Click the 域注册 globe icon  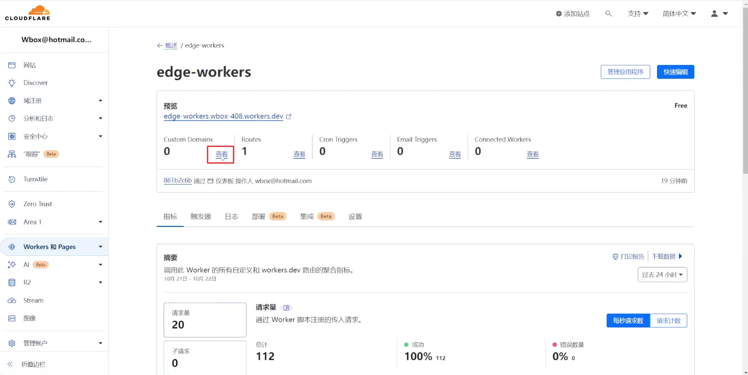[12, 100]
